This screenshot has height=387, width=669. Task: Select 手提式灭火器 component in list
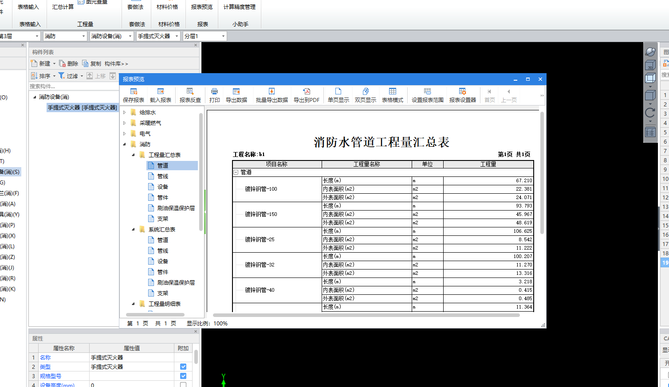tap(83, 108)
